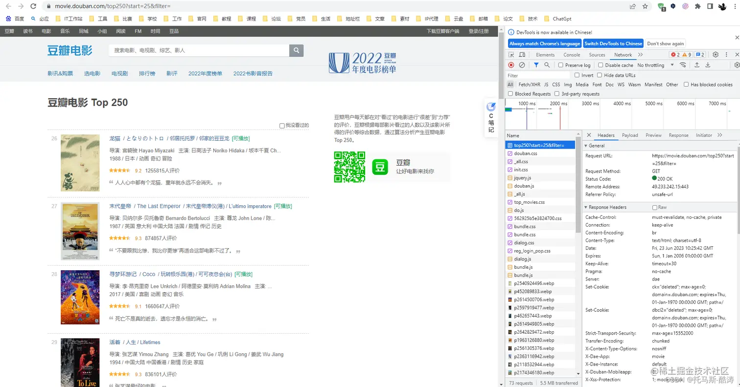Click the Douban movie search input field
This screenshot has height=387, width=740.
pyautogui.click(x=200, y=50)
